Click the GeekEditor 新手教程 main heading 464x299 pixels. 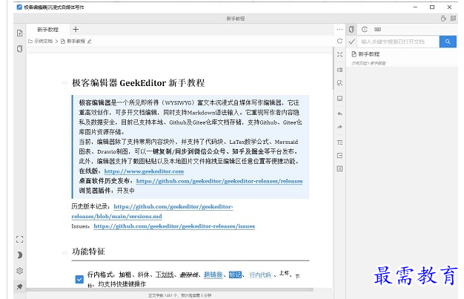(138, 82)
